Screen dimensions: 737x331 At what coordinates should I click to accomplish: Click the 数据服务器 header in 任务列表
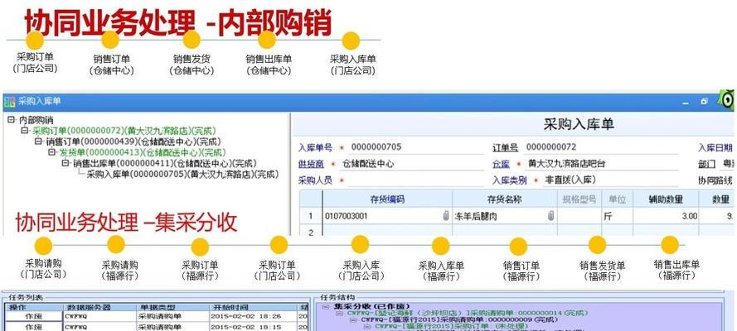[x=99, y=308]
